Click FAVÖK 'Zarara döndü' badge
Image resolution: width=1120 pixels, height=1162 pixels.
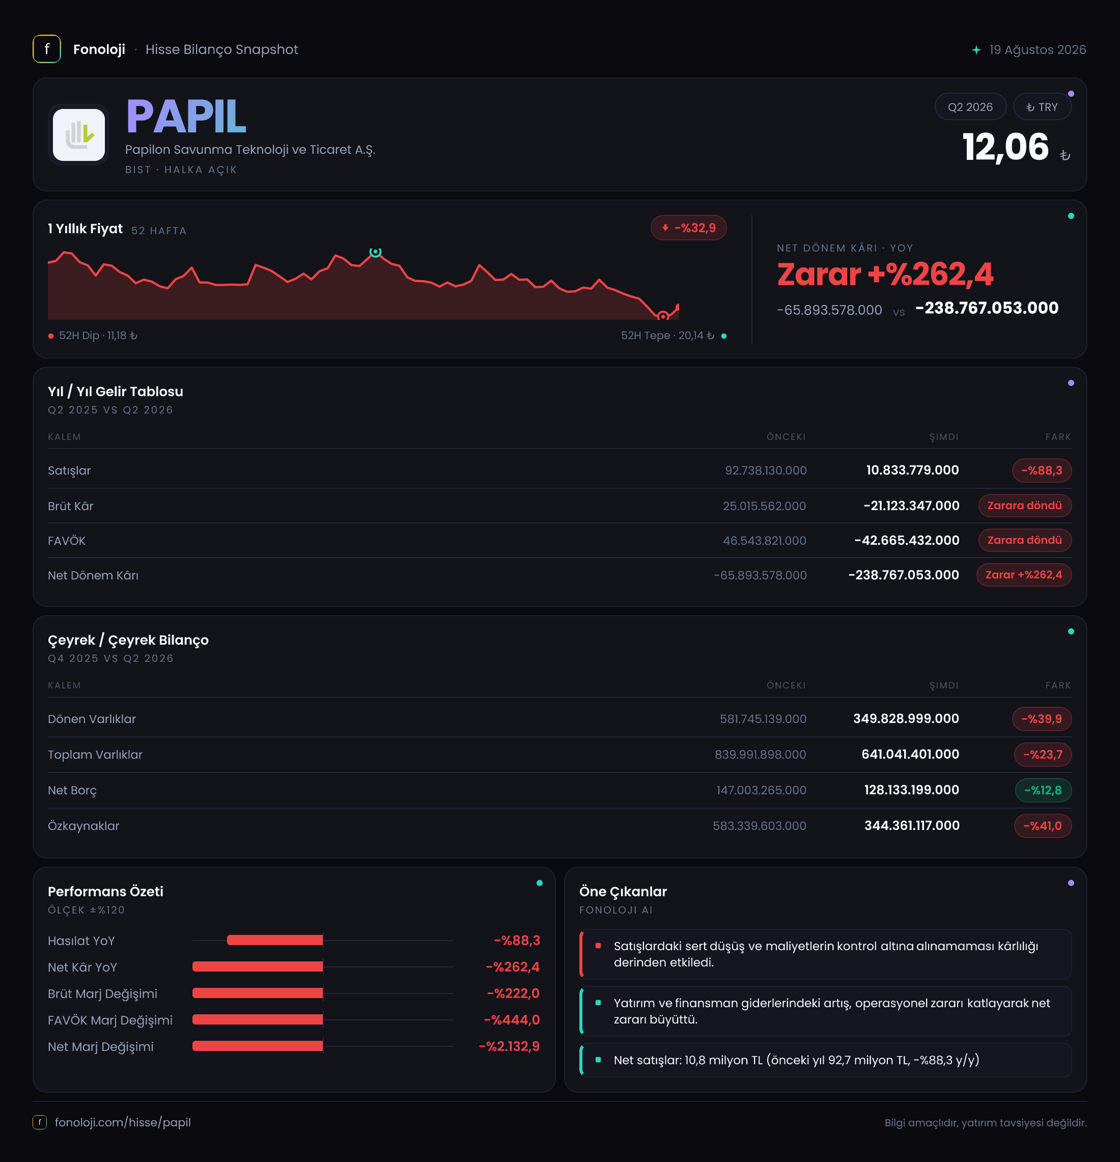pyautogui.click(x=1025, y=540)
